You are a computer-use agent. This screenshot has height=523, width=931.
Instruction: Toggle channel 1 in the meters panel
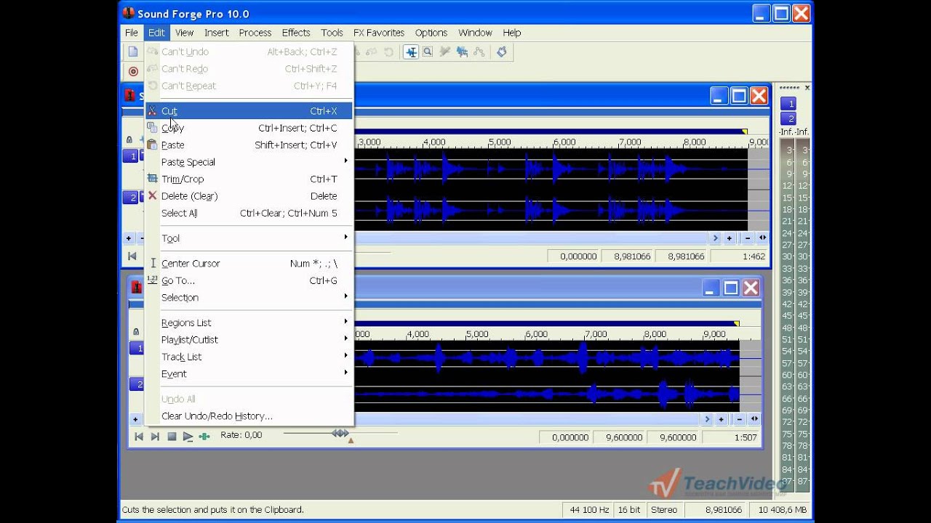coord(788,104)
